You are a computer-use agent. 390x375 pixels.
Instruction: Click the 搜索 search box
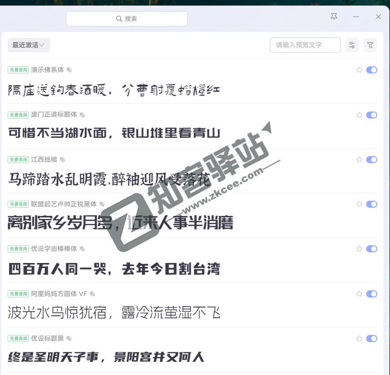[x=127, y=19]
